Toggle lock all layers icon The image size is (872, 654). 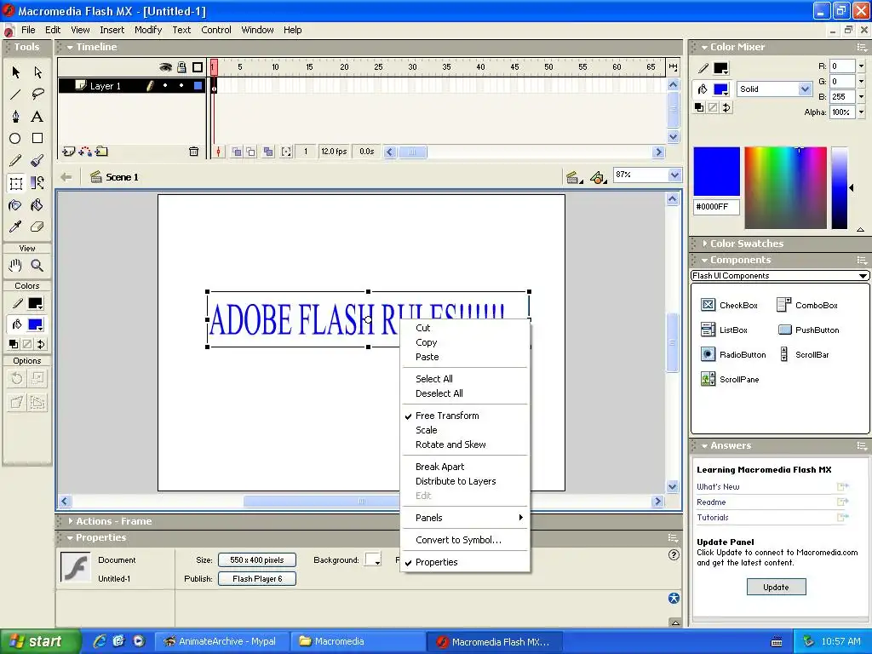coord(181,67)
